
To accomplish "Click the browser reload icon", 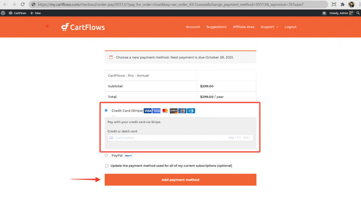I will click(x=23, y=5).
